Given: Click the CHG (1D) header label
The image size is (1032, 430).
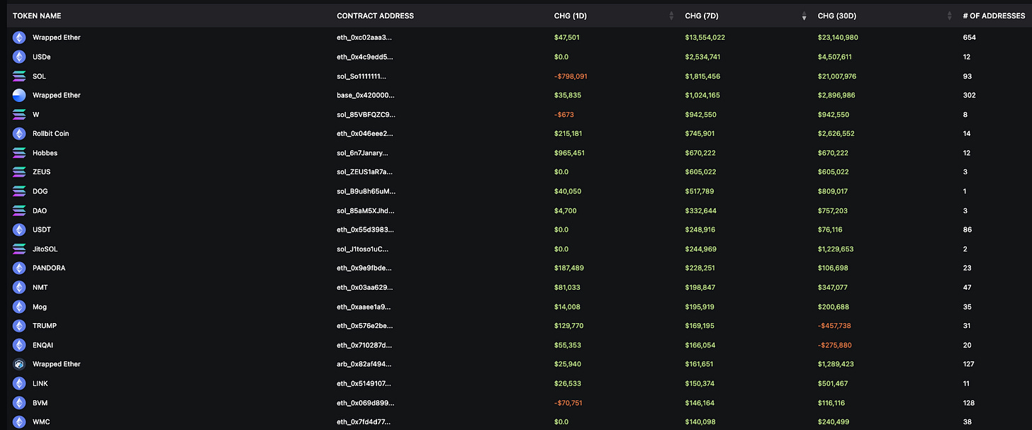Looking at the screenshot, I should (571, 16).
